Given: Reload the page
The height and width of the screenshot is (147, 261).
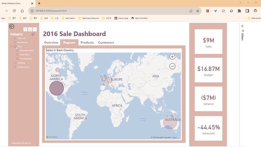Looking at the screenshot, I should [x=14, y=11].
